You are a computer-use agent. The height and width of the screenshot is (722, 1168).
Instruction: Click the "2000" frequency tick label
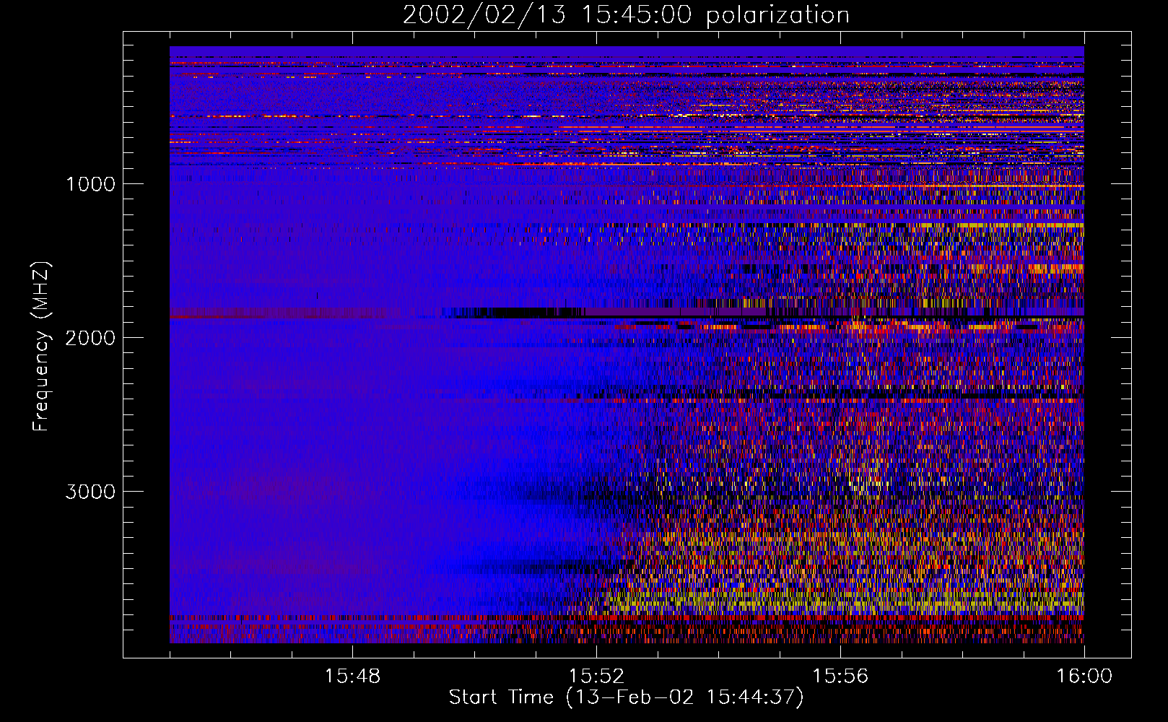click(x=90, y=338)
